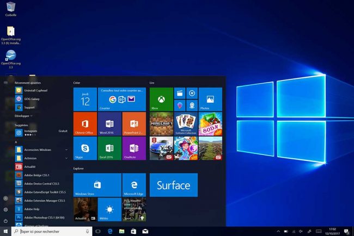The height and width of the screenshot is (236, 354).
Task: Open GOG Galaxy from the app list
Action: tap(42, 99)
